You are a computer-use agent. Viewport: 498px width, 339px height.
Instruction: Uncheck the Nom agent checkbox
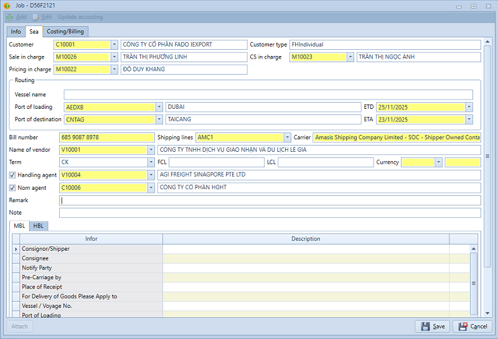tap(12, 187)
